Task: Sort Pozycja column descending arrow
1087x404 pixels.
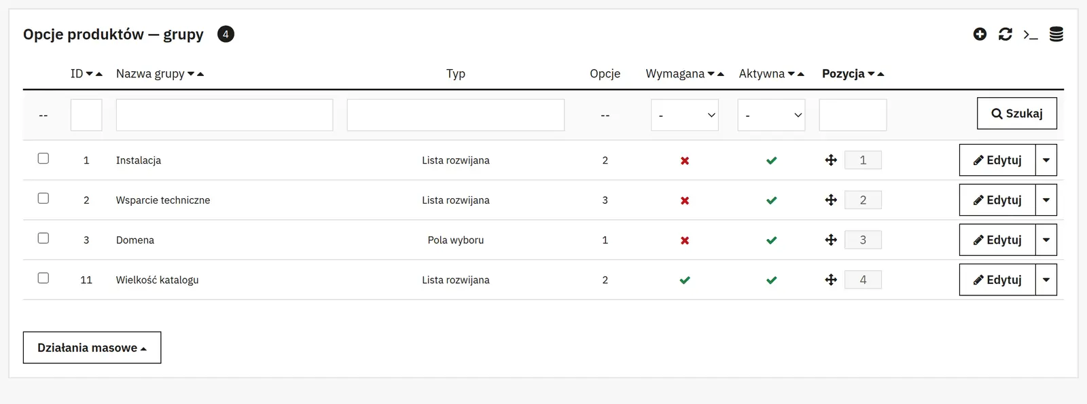Action: coord(872,74)
